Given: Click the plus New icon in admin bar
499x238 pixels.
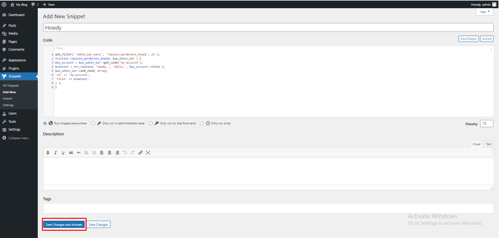Looking at the screenshot, I should [45, 5].
